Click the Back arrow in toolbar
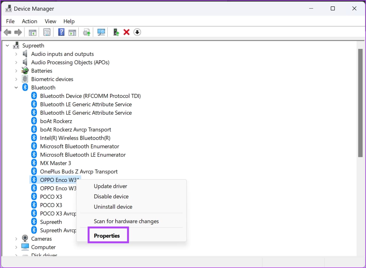Screen dimensions: 366x268 click(7, 32)
